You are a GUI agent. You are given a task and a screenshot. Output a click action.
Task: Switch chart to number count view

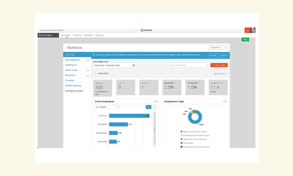154,107
